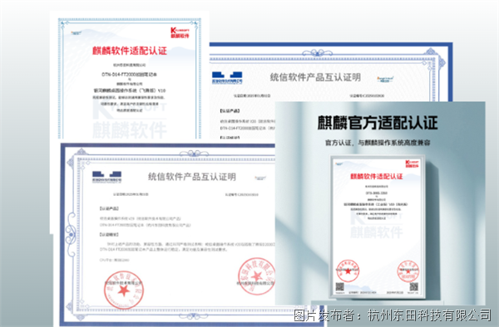Image resolution: width=499 pixels, height=327 pixels.
Task: Click Kylinsoft logo inside the framed certificate
Action: [413, 163]
